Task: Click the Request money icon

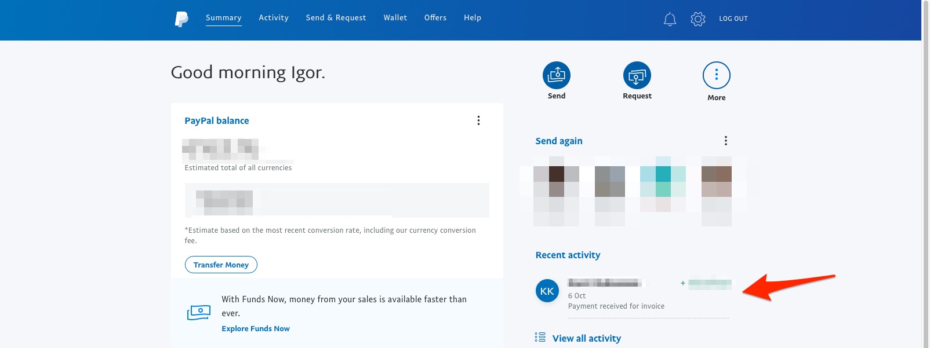Action: point(637,75)
